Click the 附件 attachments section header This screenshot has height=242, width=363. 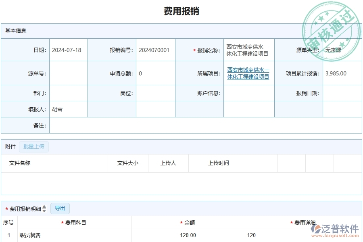pos(10,146)
